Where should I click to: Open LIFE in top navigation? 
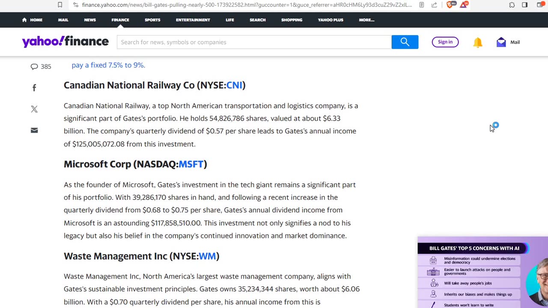230,20
